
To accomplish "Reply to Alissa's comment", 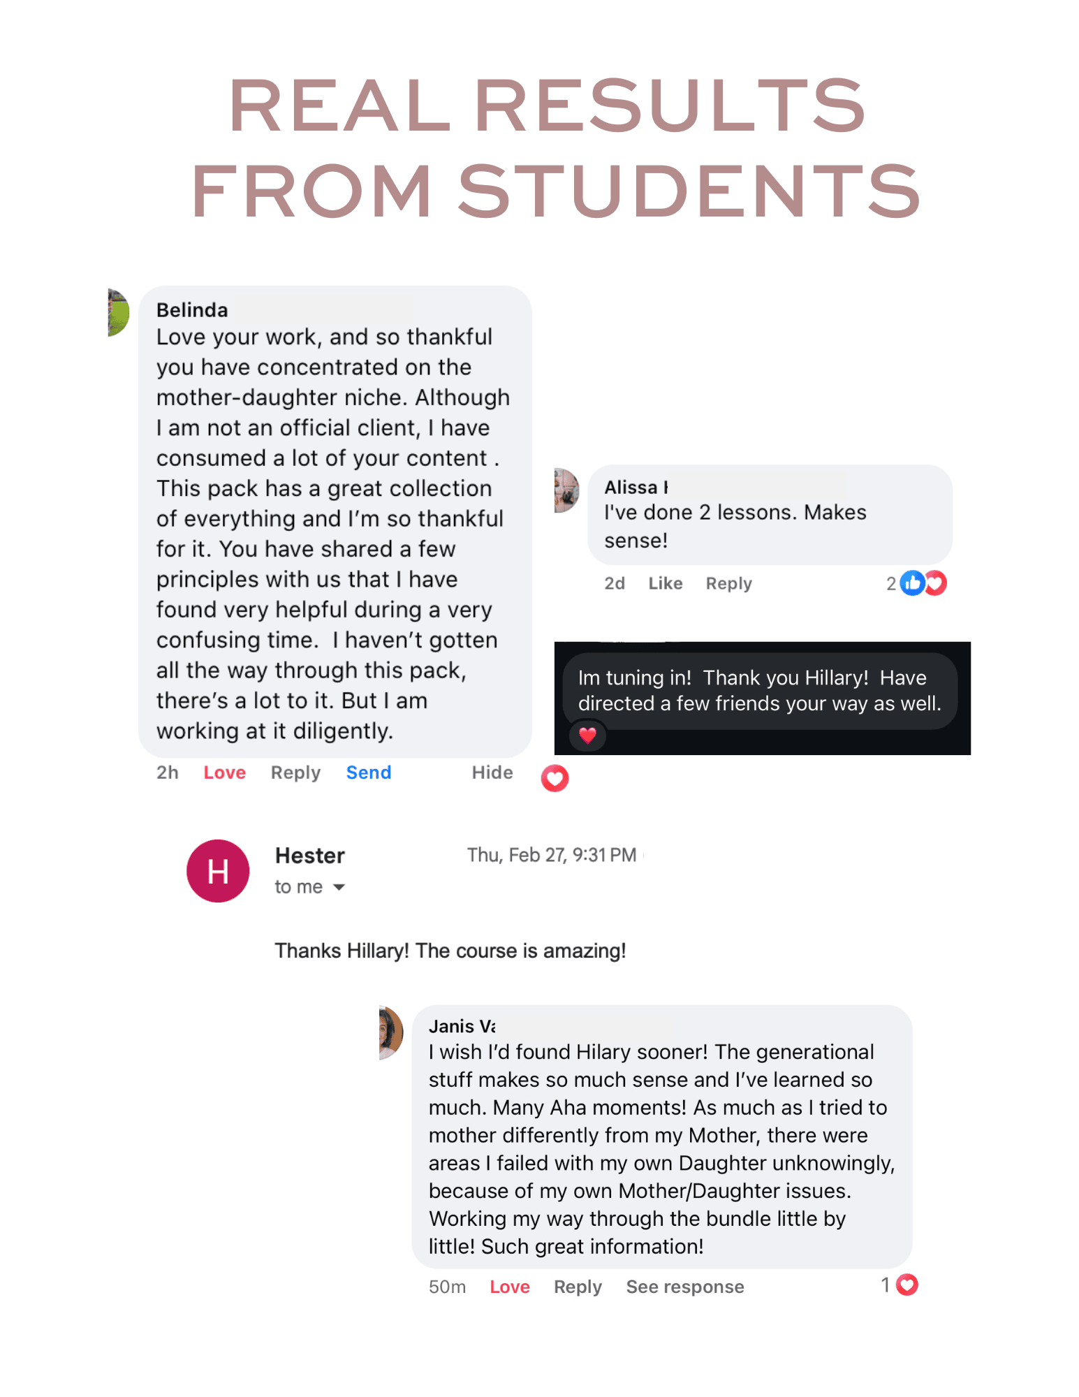I will click(728, 583).
